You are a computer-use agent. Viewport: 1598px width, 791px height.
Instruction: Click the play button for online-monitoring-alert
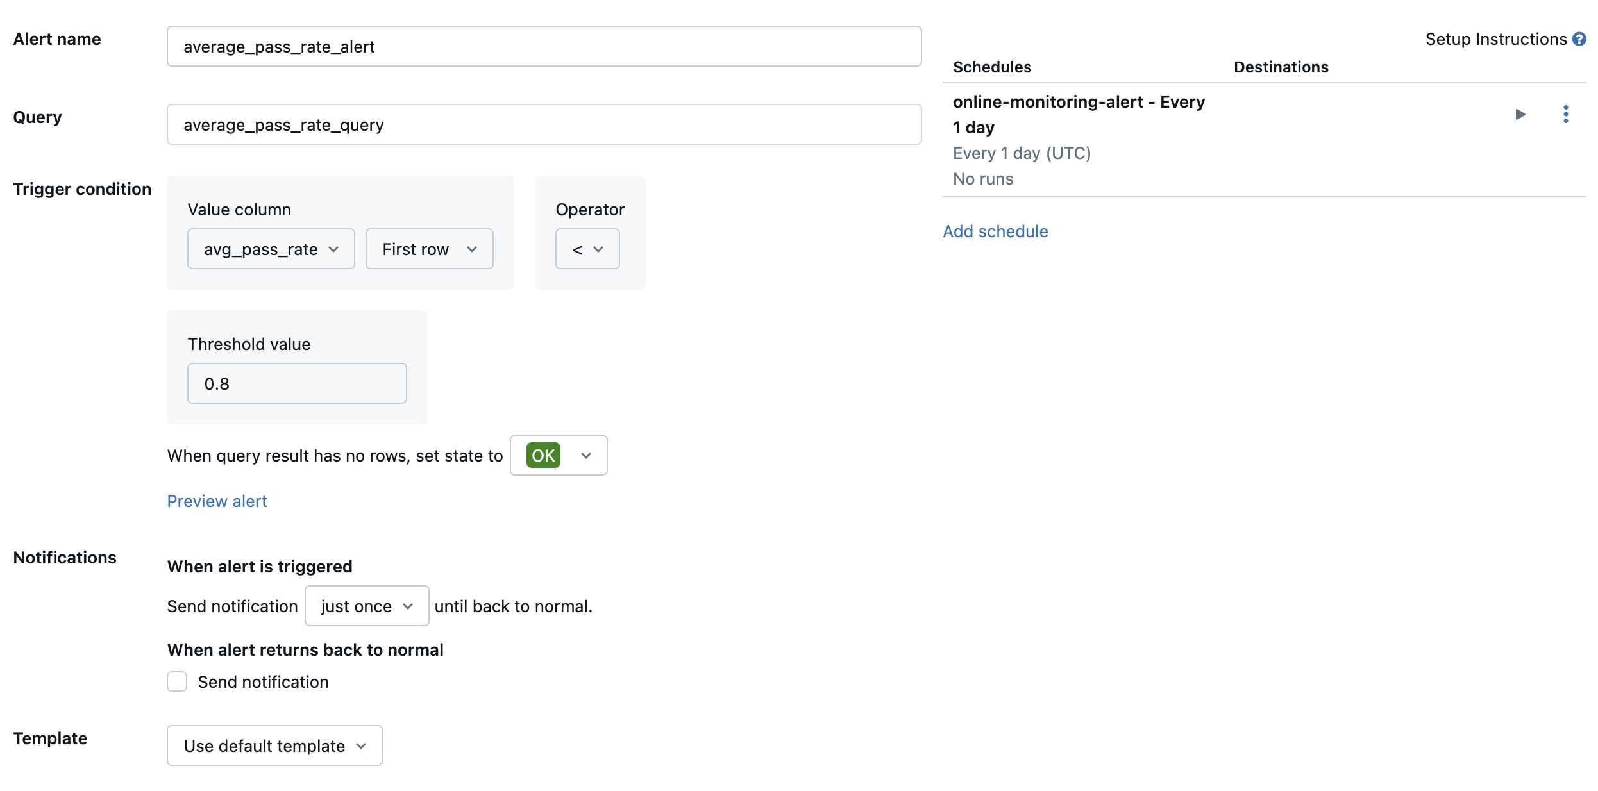tap(1520, 114)
